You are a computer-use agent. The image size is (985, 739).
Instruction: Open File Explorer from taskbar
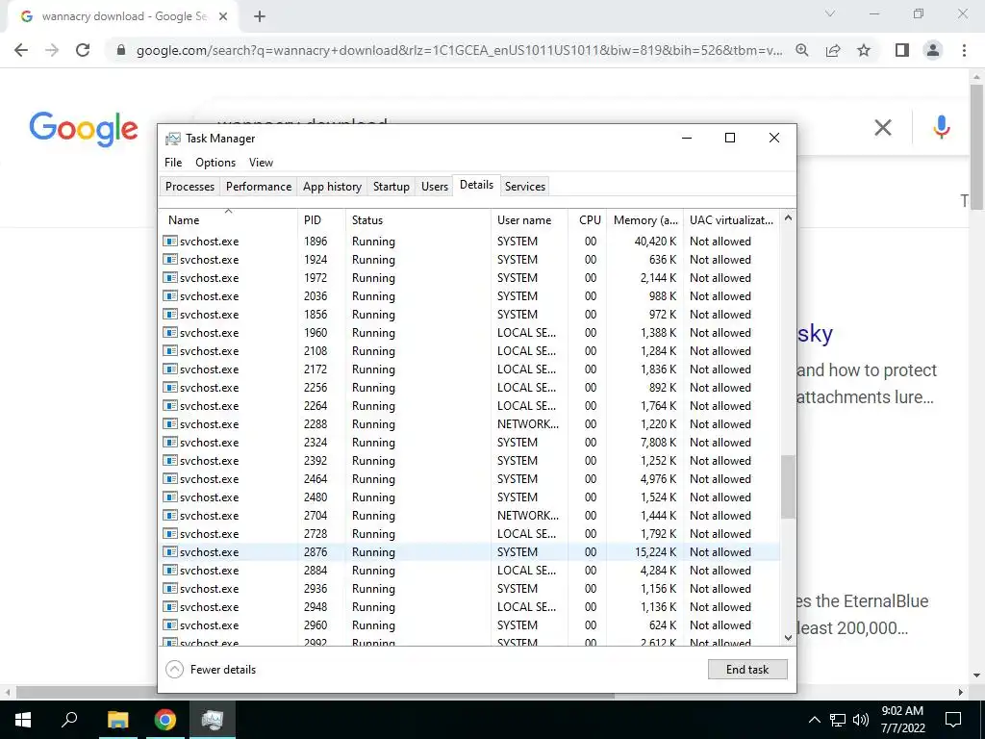[x=117, y=720]
